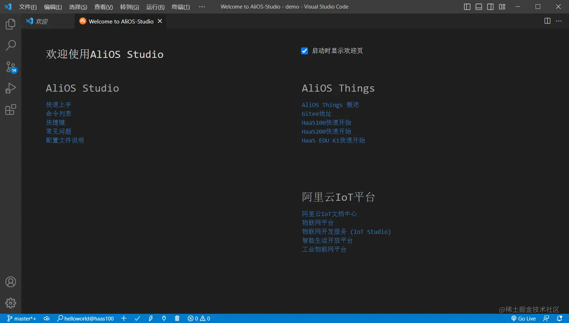Click the plug serial monitor icon in status bar

[164, 318]
